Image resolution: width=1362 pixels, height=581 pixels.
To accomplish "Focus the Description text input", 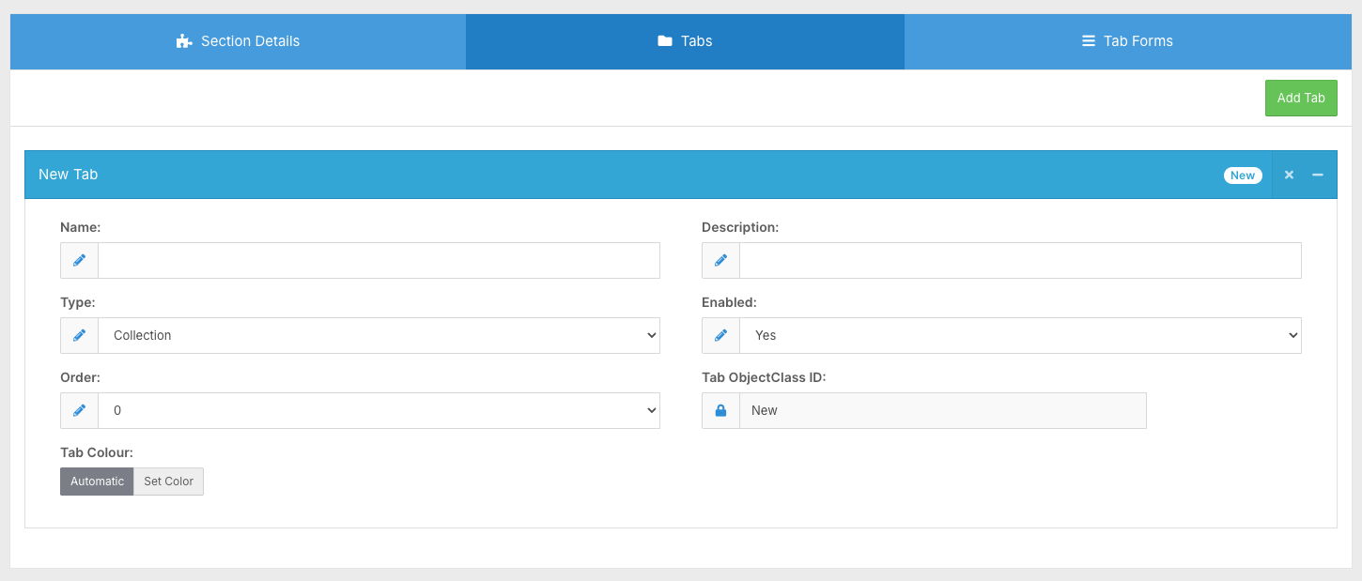I will [1020, 260].
